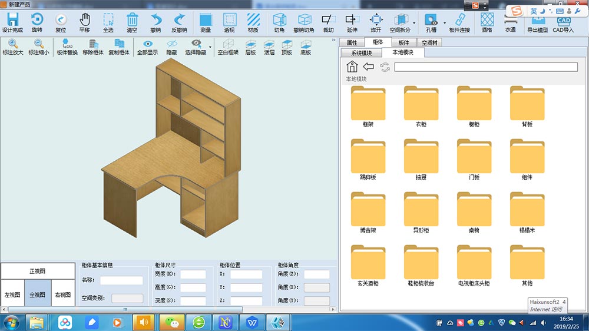Click 标注缩小 zoom-out annotation icon
Viewport: 589px width, 331px height.
tap(39, 44)
